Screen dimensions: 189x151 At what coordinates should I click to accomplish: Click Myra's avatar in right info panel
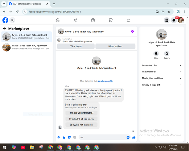pos(161,34)
